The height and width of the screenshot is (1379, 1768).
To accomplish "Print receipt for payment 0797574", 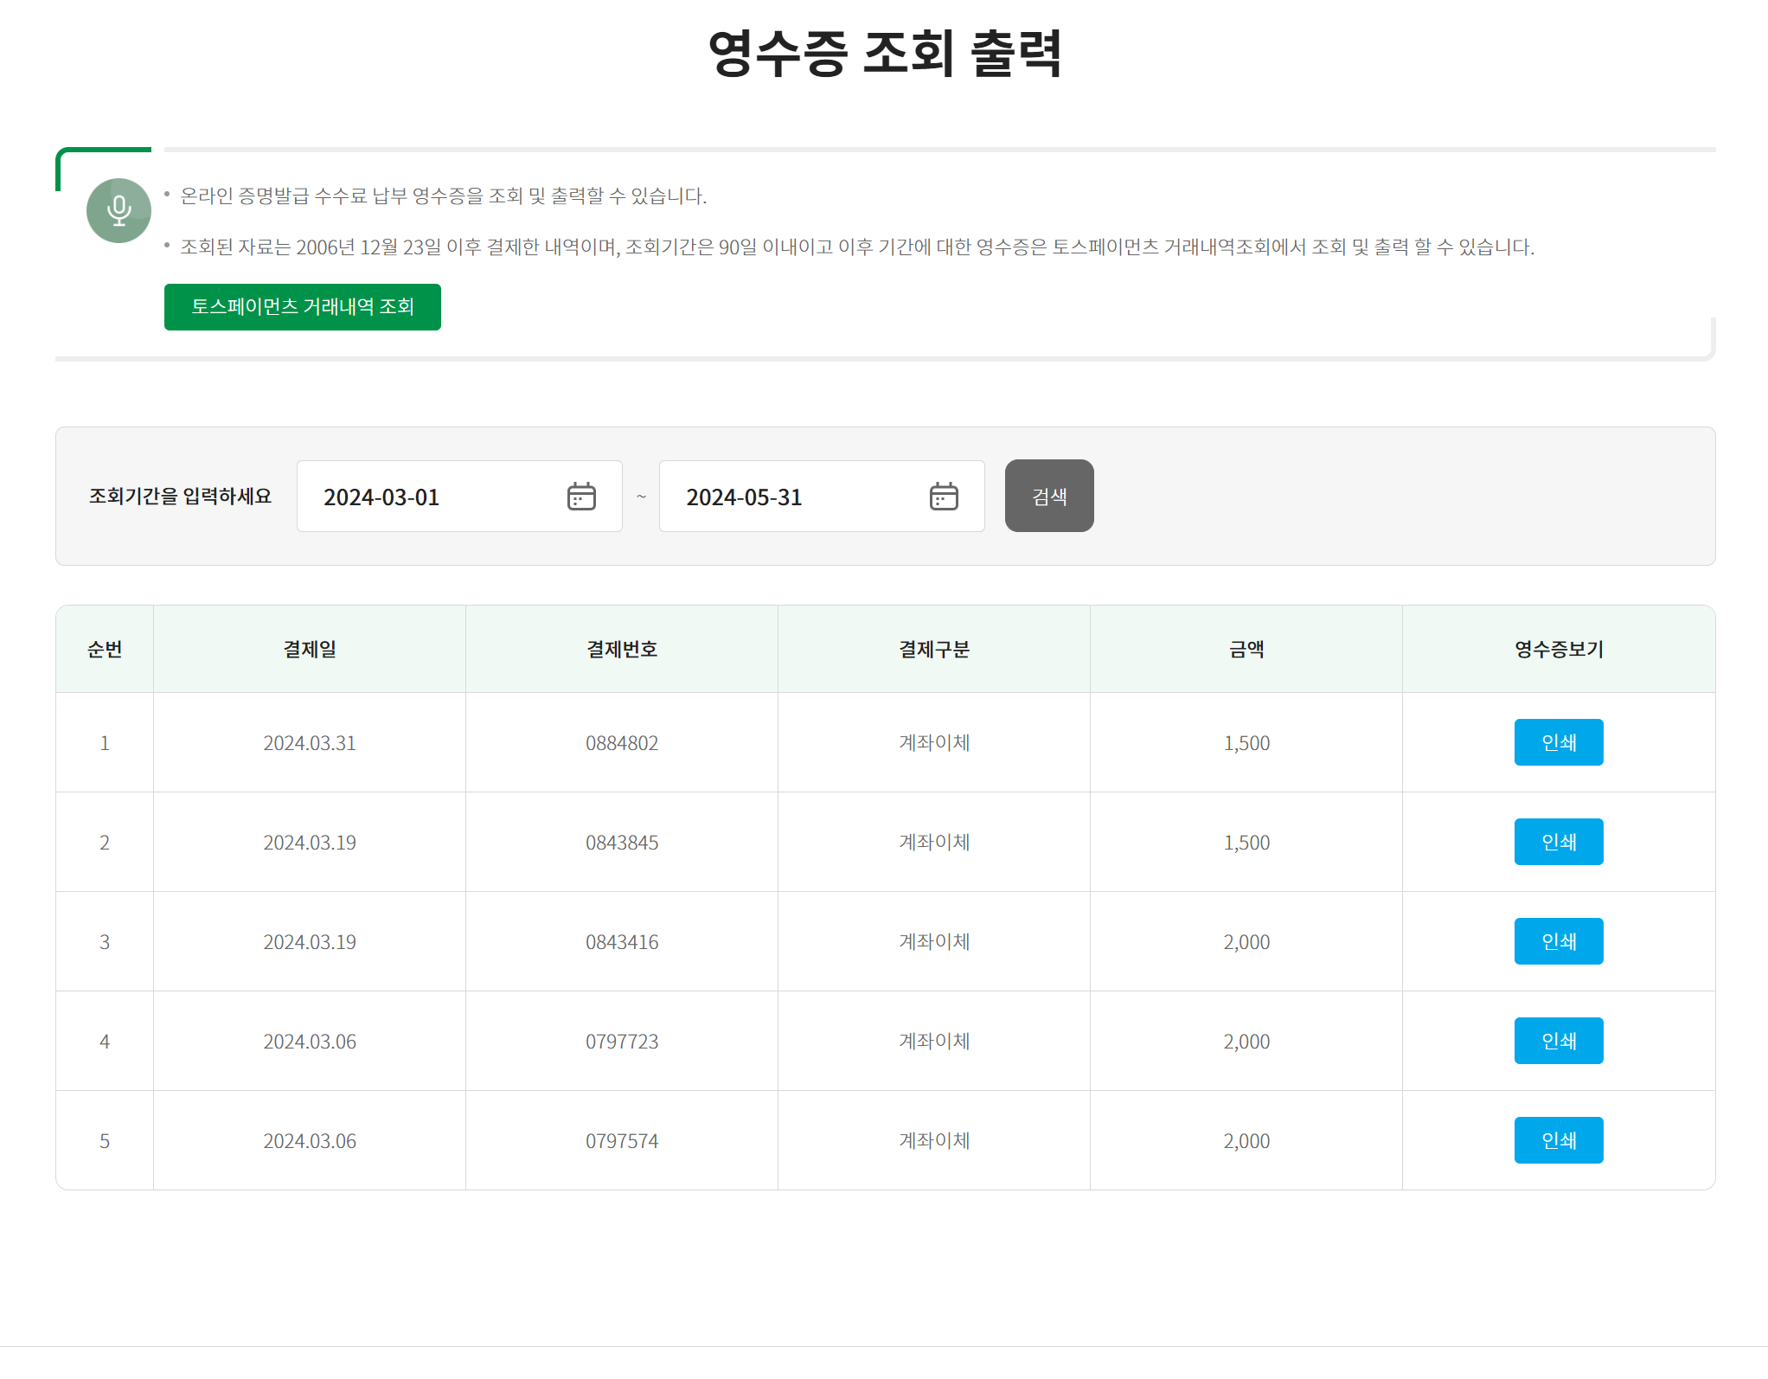I will click(1558, 1140).
